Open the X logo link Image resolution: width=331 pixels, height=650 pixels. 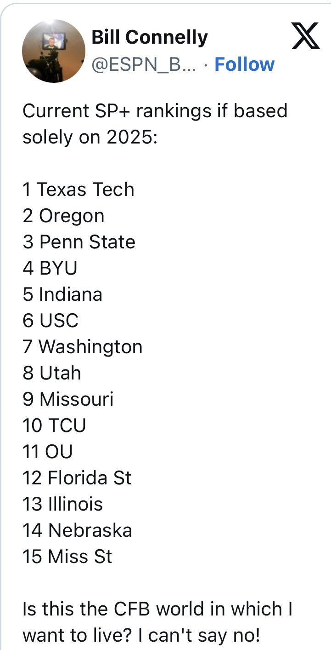[x=305, y=37]
